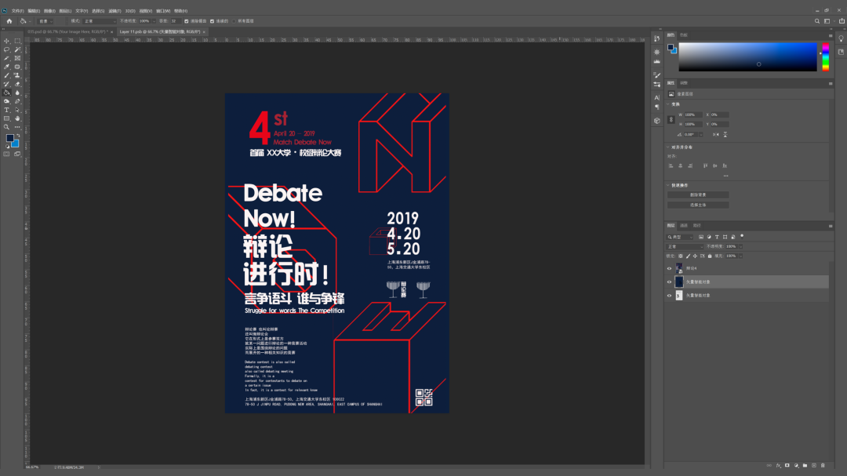
Task: Create a new group with folder icon
Action: (805, 465)
